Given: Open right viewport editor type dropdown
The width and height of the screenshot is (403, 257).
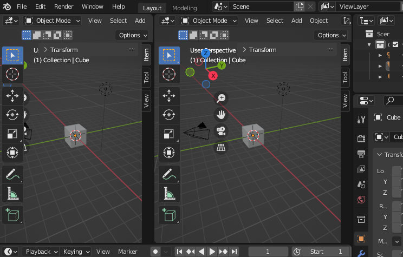Looking at the screenshot, I should pos(167,21).
